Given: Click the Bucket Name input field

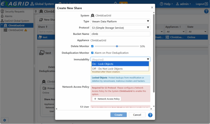Looking at the screenshot, I should pyautogui.click(x=121, y=34).
